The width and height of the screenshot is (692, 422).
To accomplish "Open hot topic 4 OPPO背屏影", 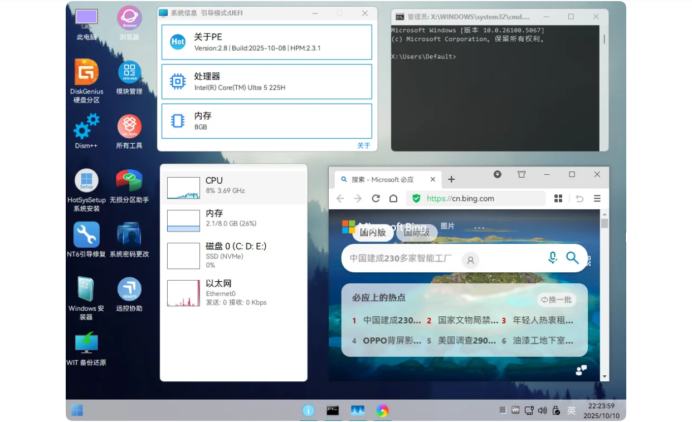I will [387, 340].
